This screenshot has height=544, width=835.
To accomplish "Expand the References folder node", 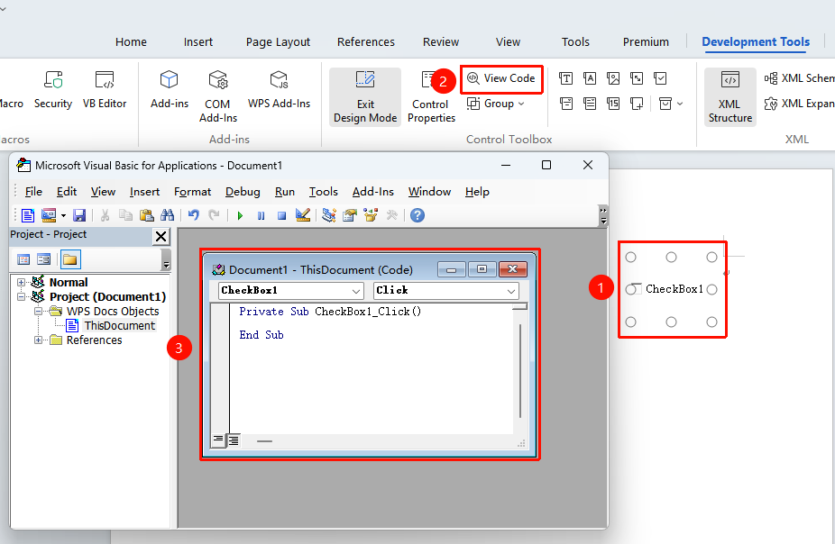I will pos(39,340).
